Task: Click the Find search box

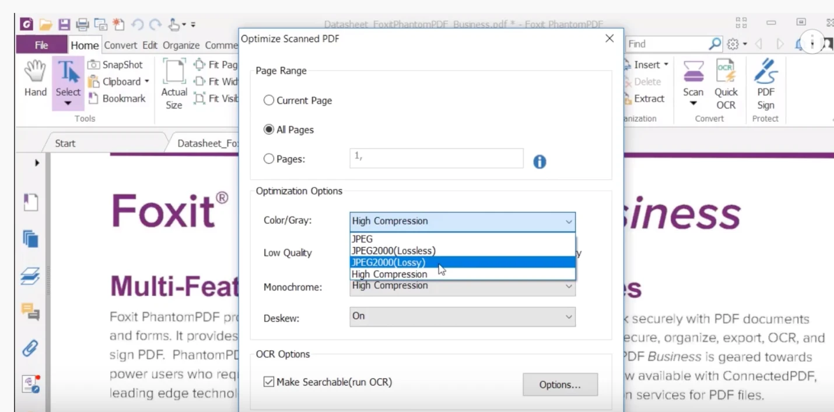Action: coord(667,44)
